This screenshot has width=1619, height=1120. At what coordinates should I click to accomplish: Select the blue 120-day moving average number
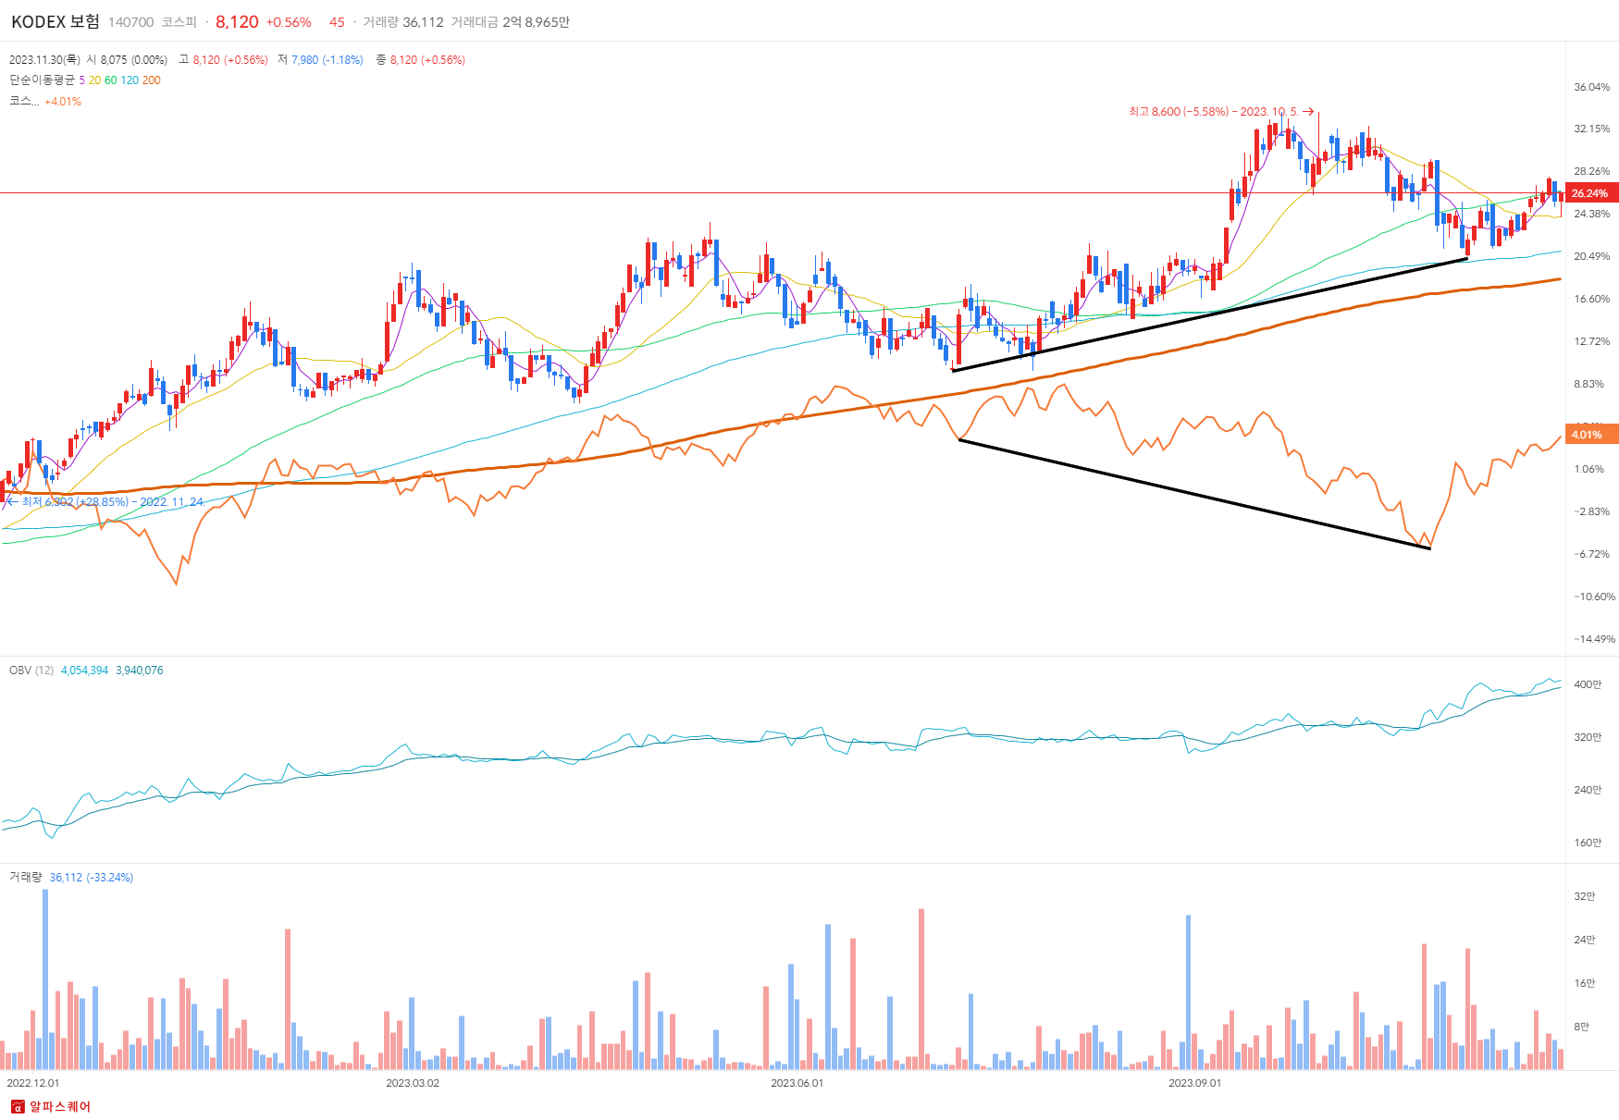click(x=130, y=80)
